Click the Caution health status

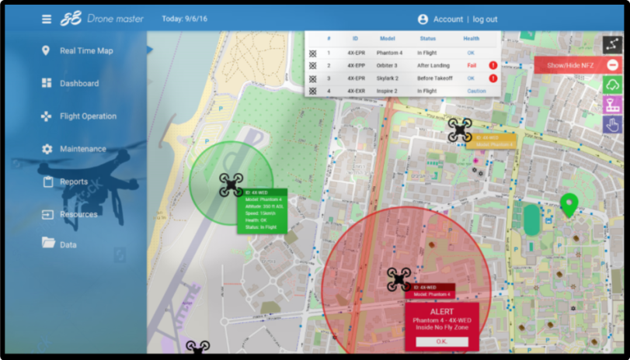pyautogui.click(x=476, y=91)
